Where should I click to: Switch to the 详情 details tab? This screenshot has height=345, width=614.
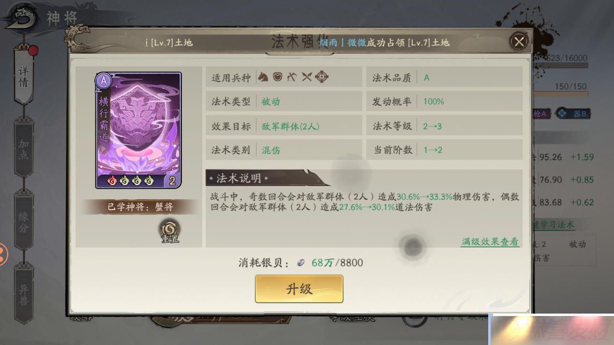point(24,75)
